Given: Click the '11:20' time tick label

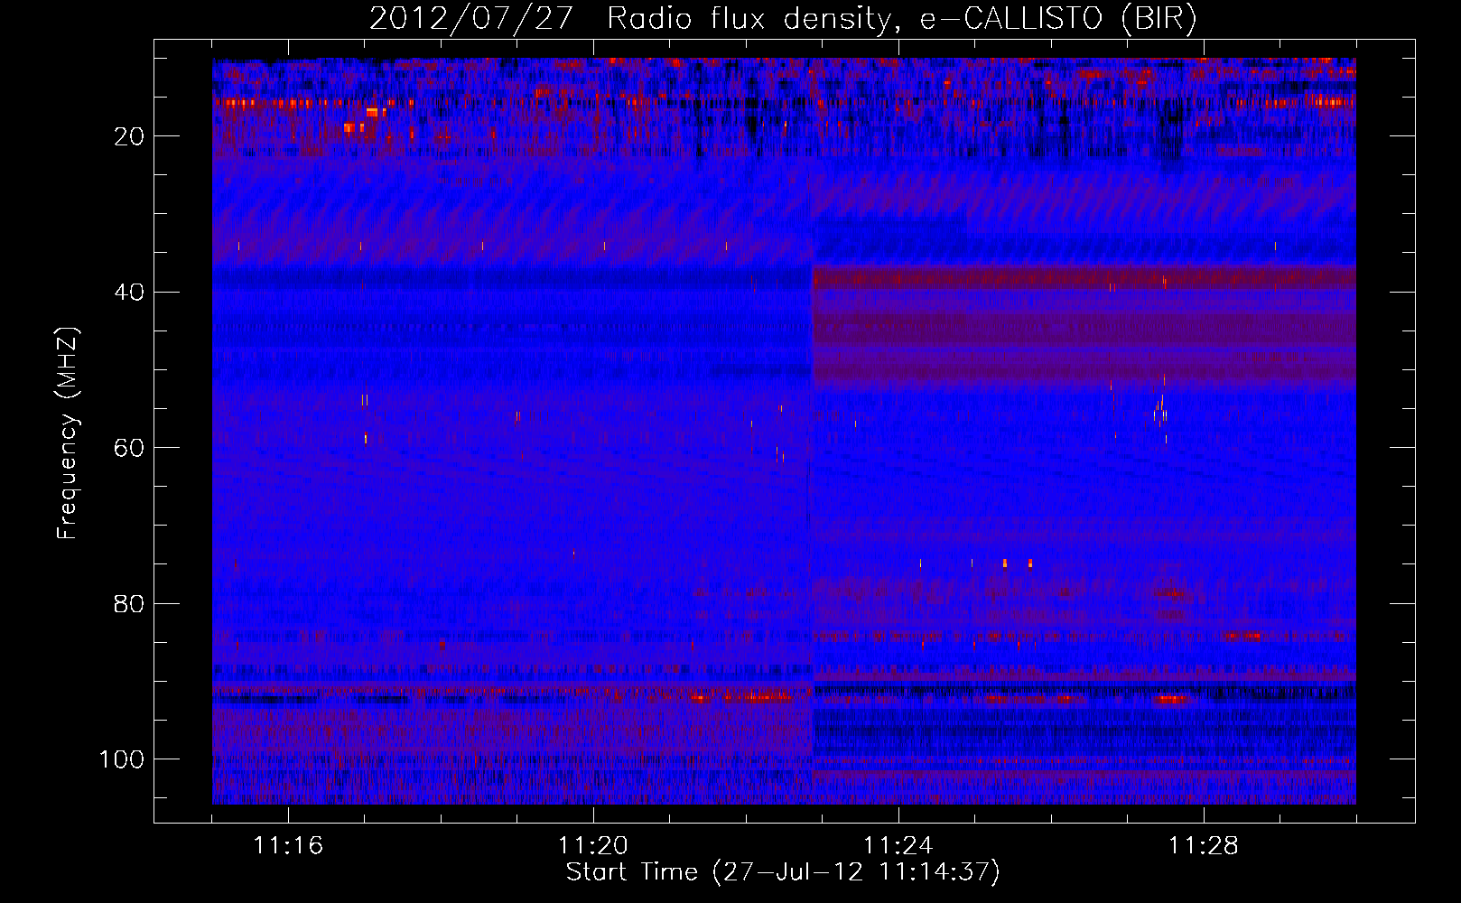Looking at the screenshot, I should pos(593,846).
